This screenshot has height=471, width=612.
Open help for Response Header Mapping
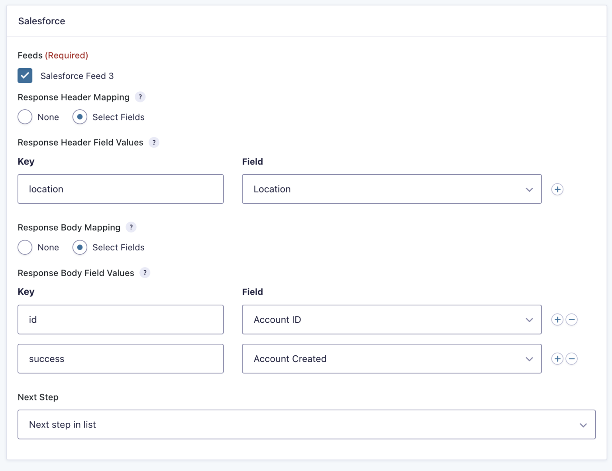click(140, 97)
